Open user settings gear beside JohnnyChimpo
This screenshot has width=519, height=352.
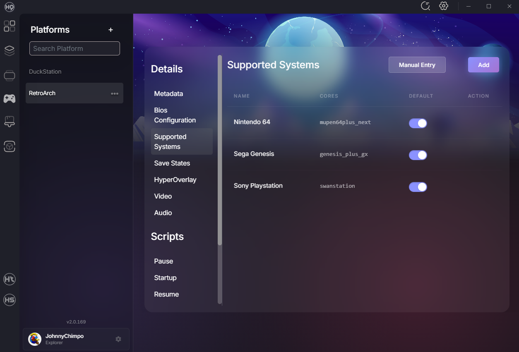pos(118,339)
